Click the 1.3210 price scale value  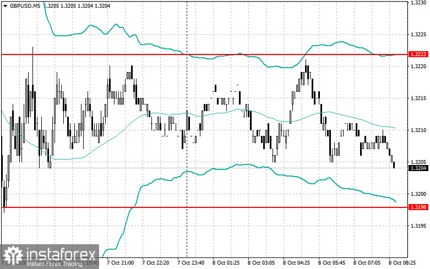pos(418,130)
